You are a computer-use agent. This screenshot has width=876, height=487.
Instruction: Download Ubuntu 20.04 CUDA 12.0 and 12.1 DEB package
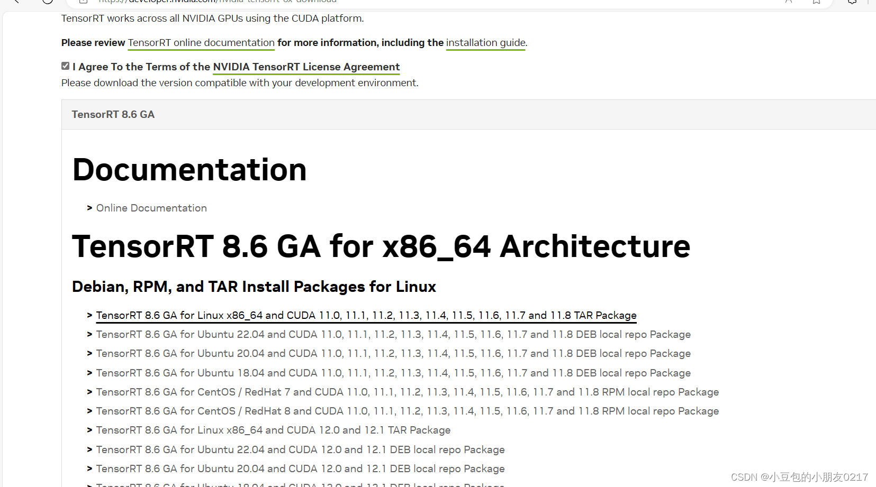pyautogui.click(x=300, y=469)
